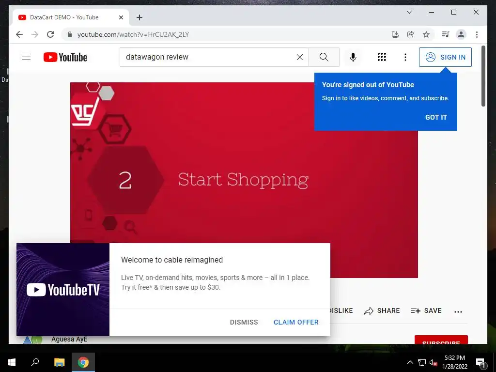
Task: Share the video via SHARE button
Action: (x=382, y=310)
